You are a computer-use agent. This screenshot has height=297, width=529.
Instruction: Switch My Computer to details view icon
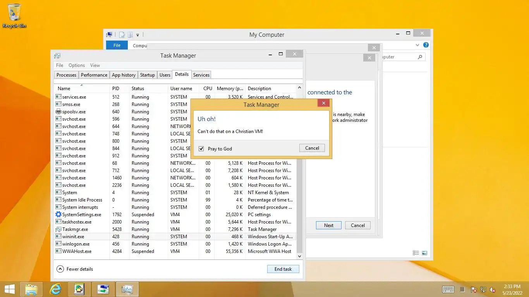tap(416, 253)
